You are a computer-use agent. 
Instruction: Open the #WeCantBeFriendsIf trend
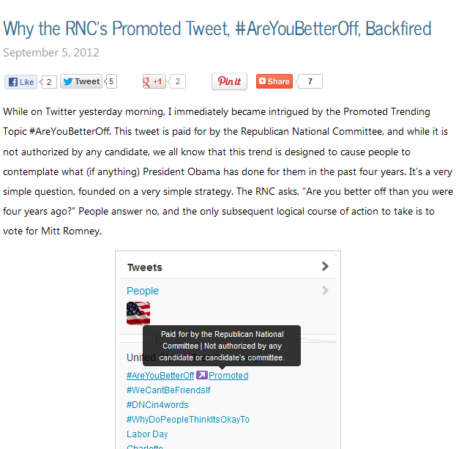(168, 390)
